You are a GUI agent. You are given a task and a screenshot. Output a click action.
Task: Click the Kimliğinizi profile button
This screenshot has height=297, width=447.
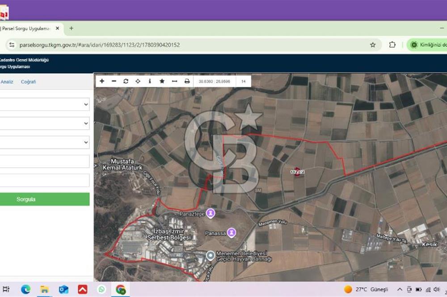[x=427, y=45]
